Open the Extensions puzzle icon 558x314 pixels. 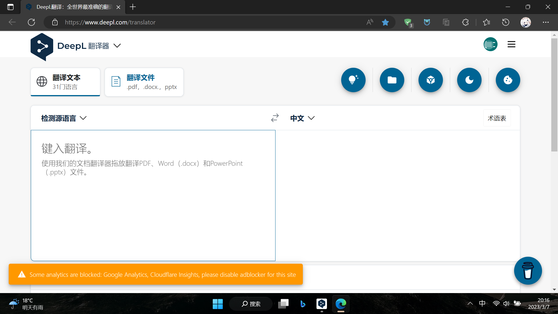[465, 22]
